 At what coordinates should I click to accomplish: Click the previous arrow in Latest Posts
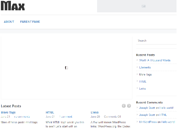pyautogui.click(x=124, y=106)
